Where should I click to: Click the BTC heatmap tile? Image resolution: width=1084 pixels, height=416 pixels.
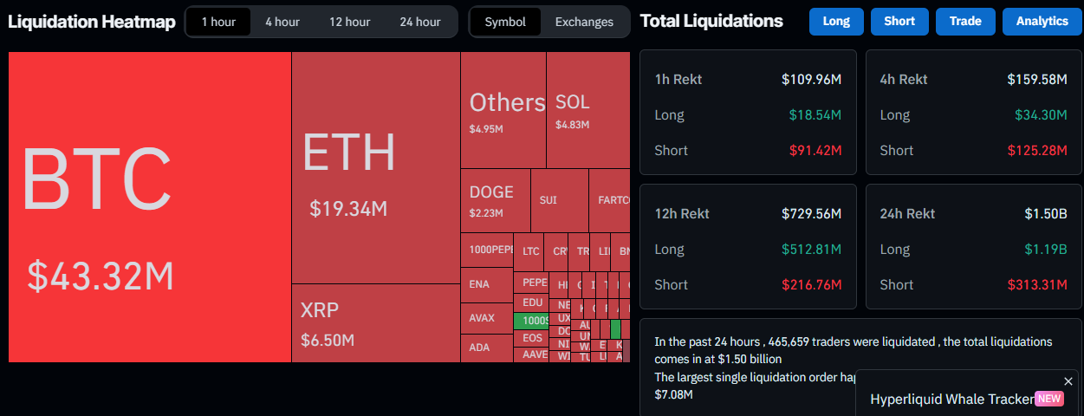pyautogui.click(x=150, y=206)
